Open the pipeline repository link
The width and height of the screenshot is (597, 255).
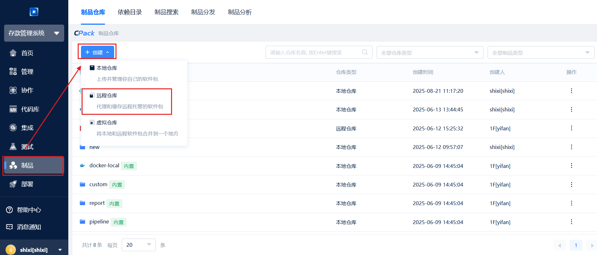[99, 222]
